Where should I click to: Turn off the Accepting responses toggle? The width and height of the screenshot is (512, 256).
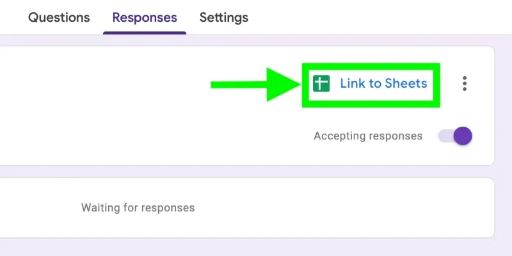coord(455,136)
